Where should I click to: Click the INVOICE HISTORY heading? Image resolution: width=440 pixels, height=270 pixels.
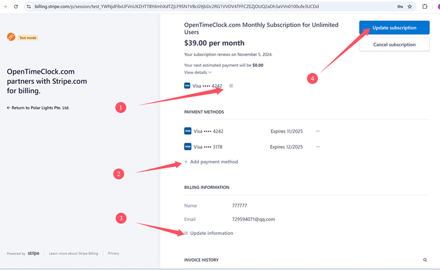click(x=201, y=260)
